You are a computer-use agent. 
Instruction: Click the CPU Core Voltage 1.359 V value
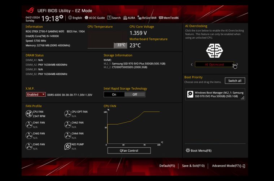pos(138,33)
